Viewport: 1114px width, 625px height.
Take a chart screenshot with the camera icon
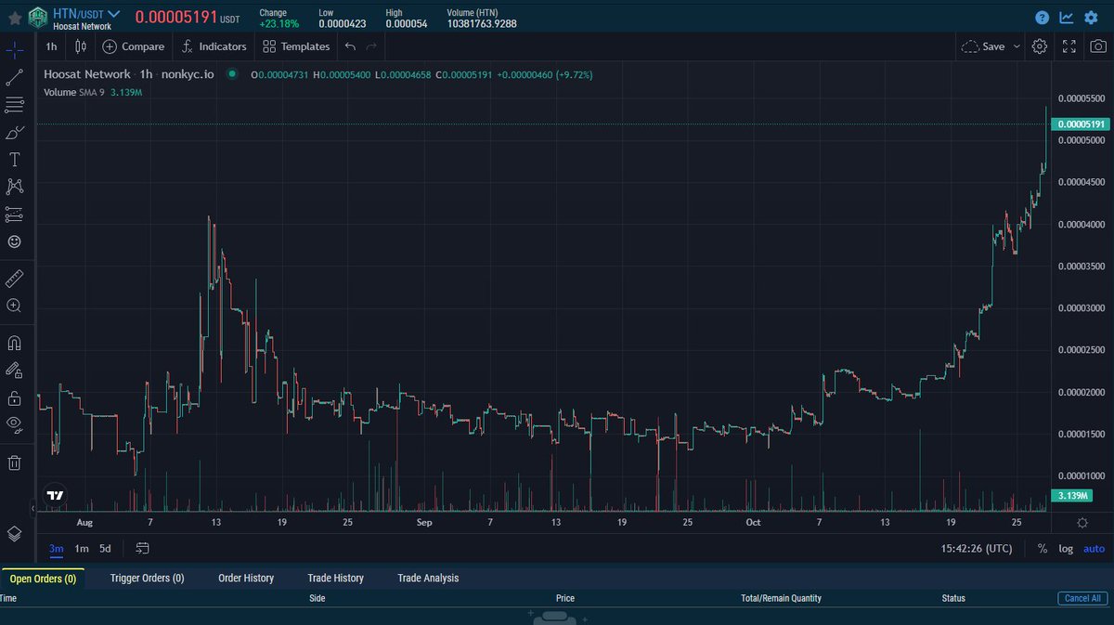coord(1098,46)
